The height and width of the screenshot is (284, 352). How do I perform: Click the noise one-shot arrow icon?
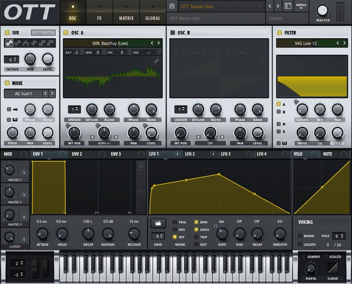pyautogui.click(x=15, y=109)
